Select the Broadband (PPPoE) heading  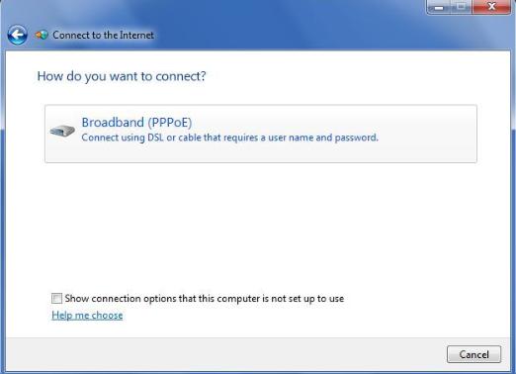pos(136,123)
